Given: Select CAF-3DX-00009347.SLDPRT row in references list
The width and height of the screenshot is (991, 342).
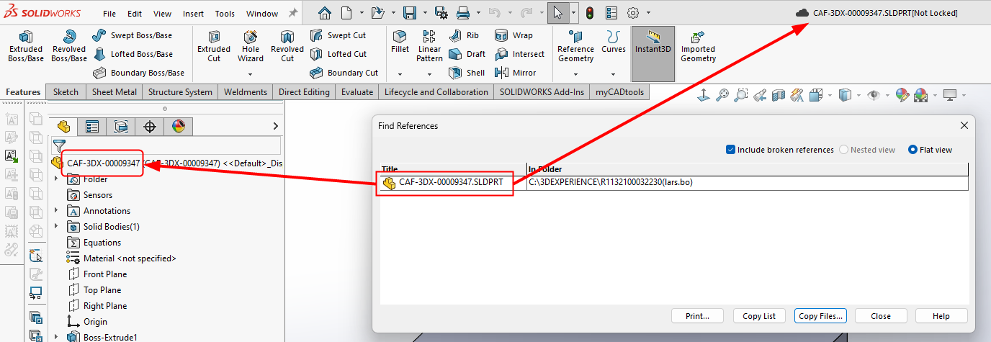Looking at the screenshot, I should (x=674, y=183).
